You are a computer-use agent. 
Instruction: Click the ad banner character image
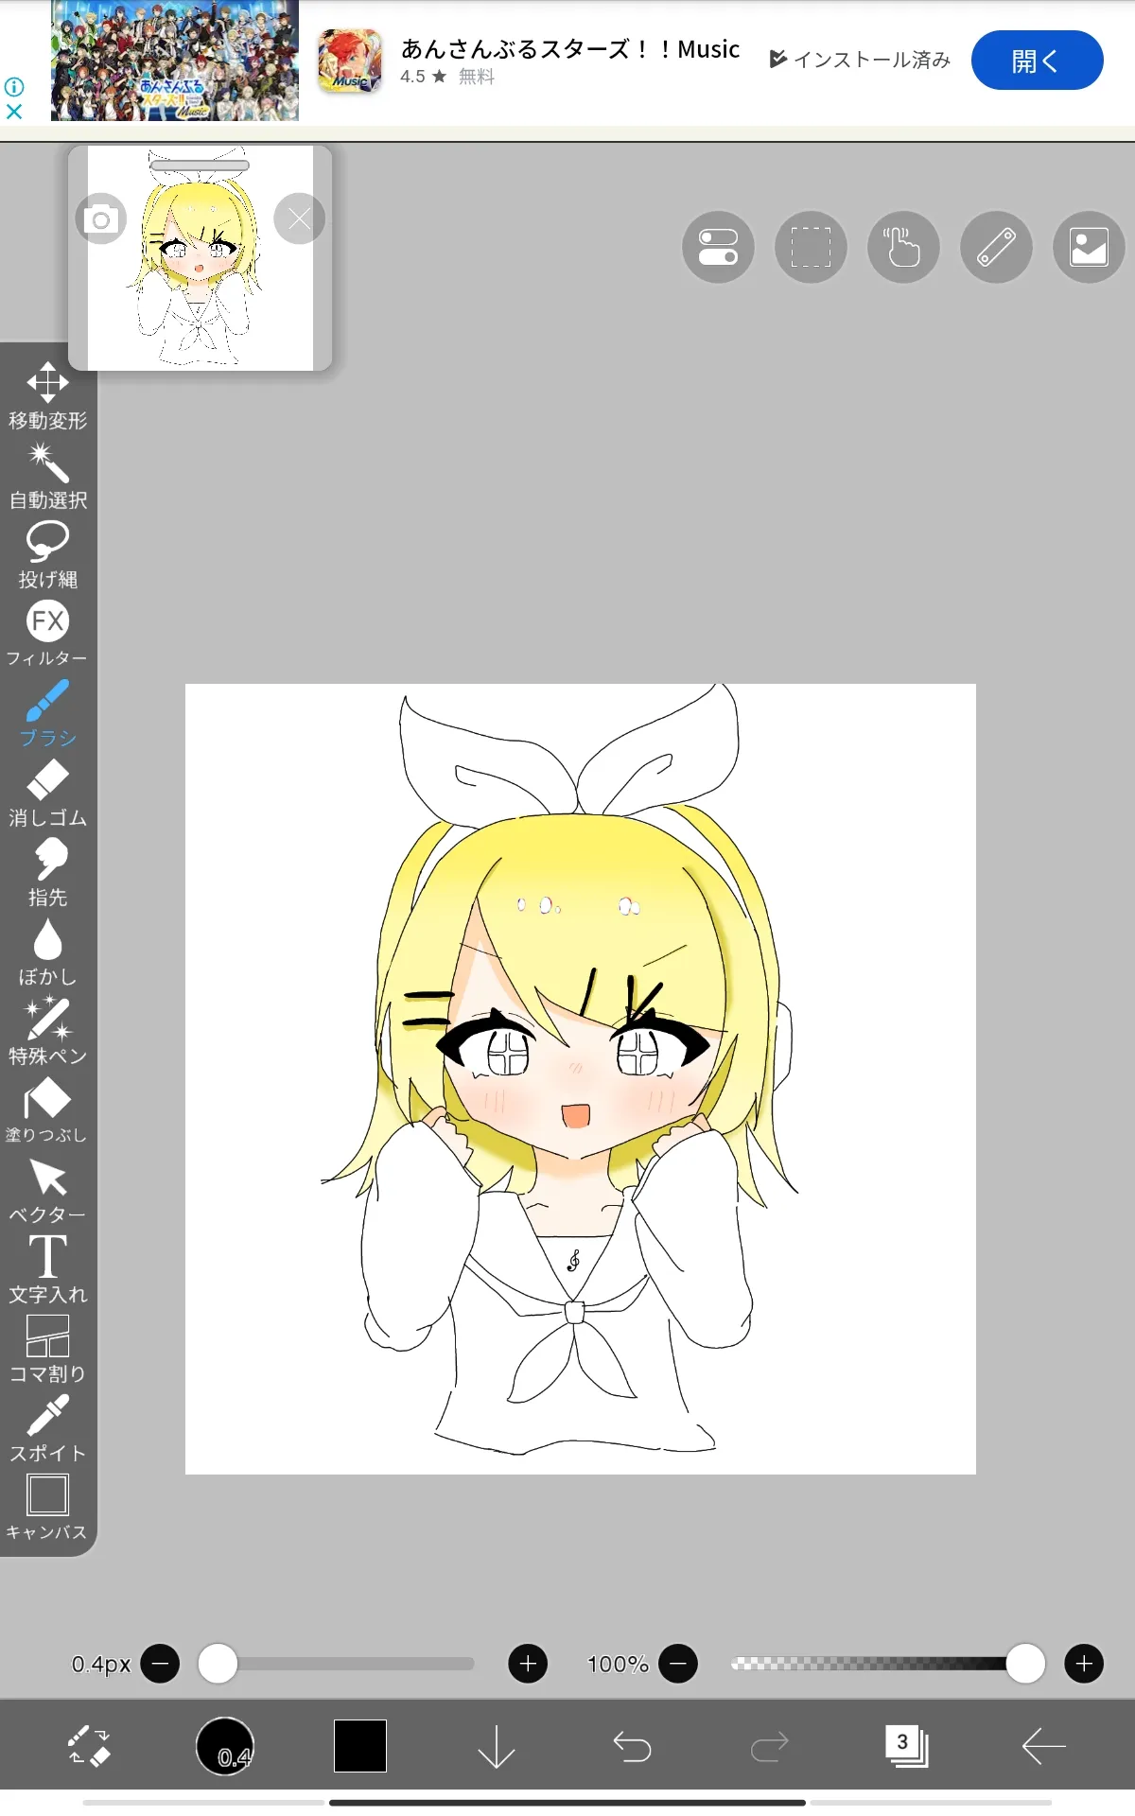click(x=175, y=61)
